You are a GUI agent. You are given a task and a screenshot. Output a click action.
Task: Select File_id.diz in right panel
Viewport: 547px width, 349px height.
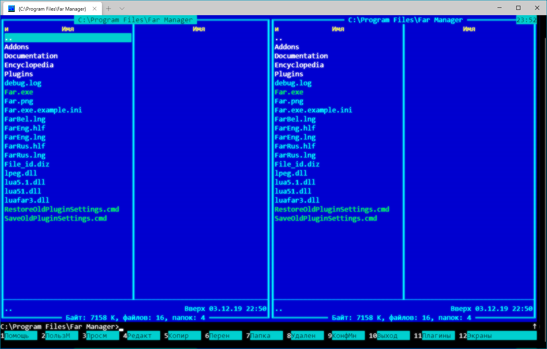point(297,164)
